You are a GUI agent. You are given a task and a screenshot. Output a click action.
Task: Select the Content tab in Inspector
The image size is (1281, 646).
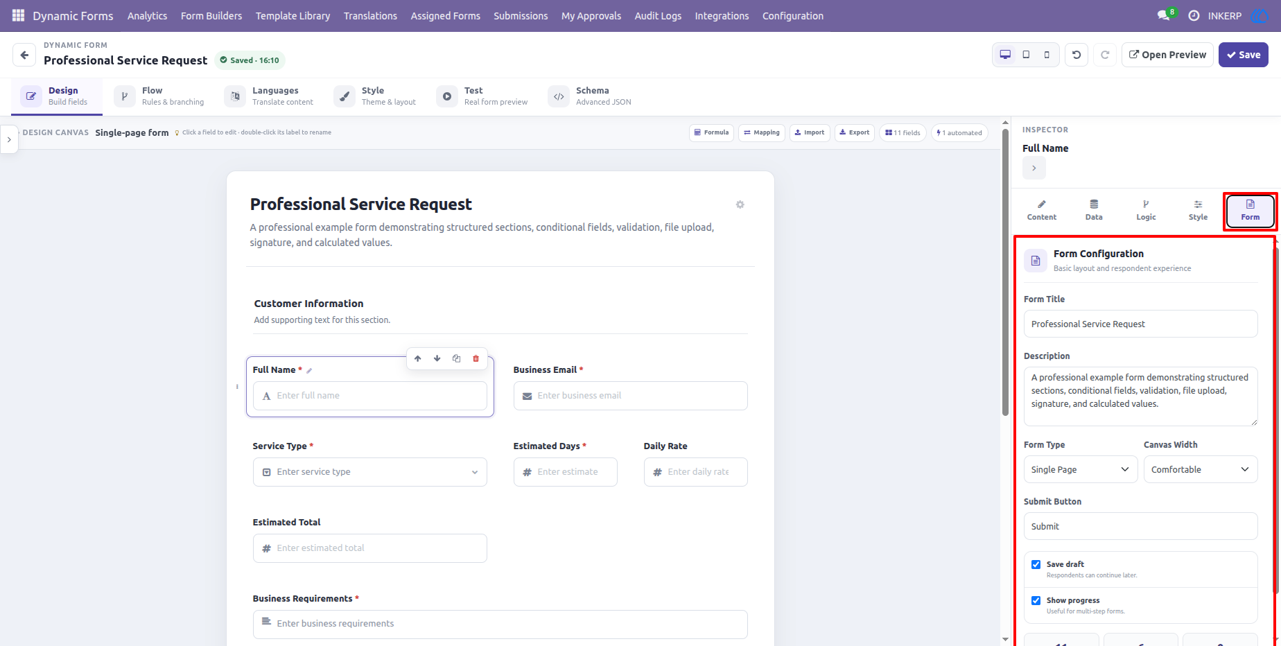tap(1042, 210)
